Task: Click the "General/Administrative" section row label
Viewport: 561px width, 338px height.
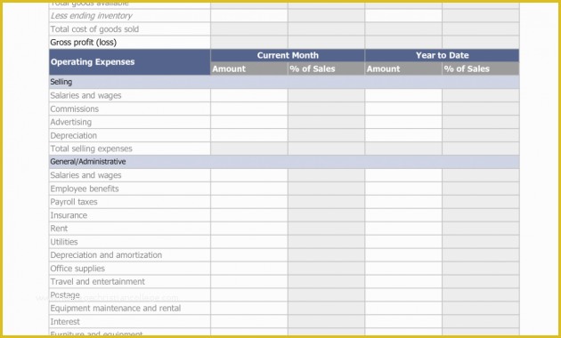Action: [88, 162]
